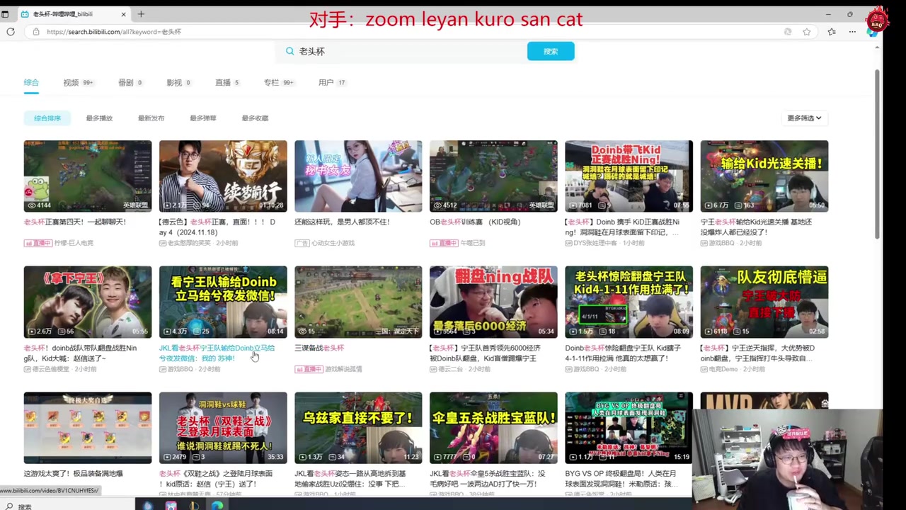The height and width of the screenshot is (510, 906).
Task: Open the 输给Kid光速关播 video thumbnail
Action: [764, 176]
